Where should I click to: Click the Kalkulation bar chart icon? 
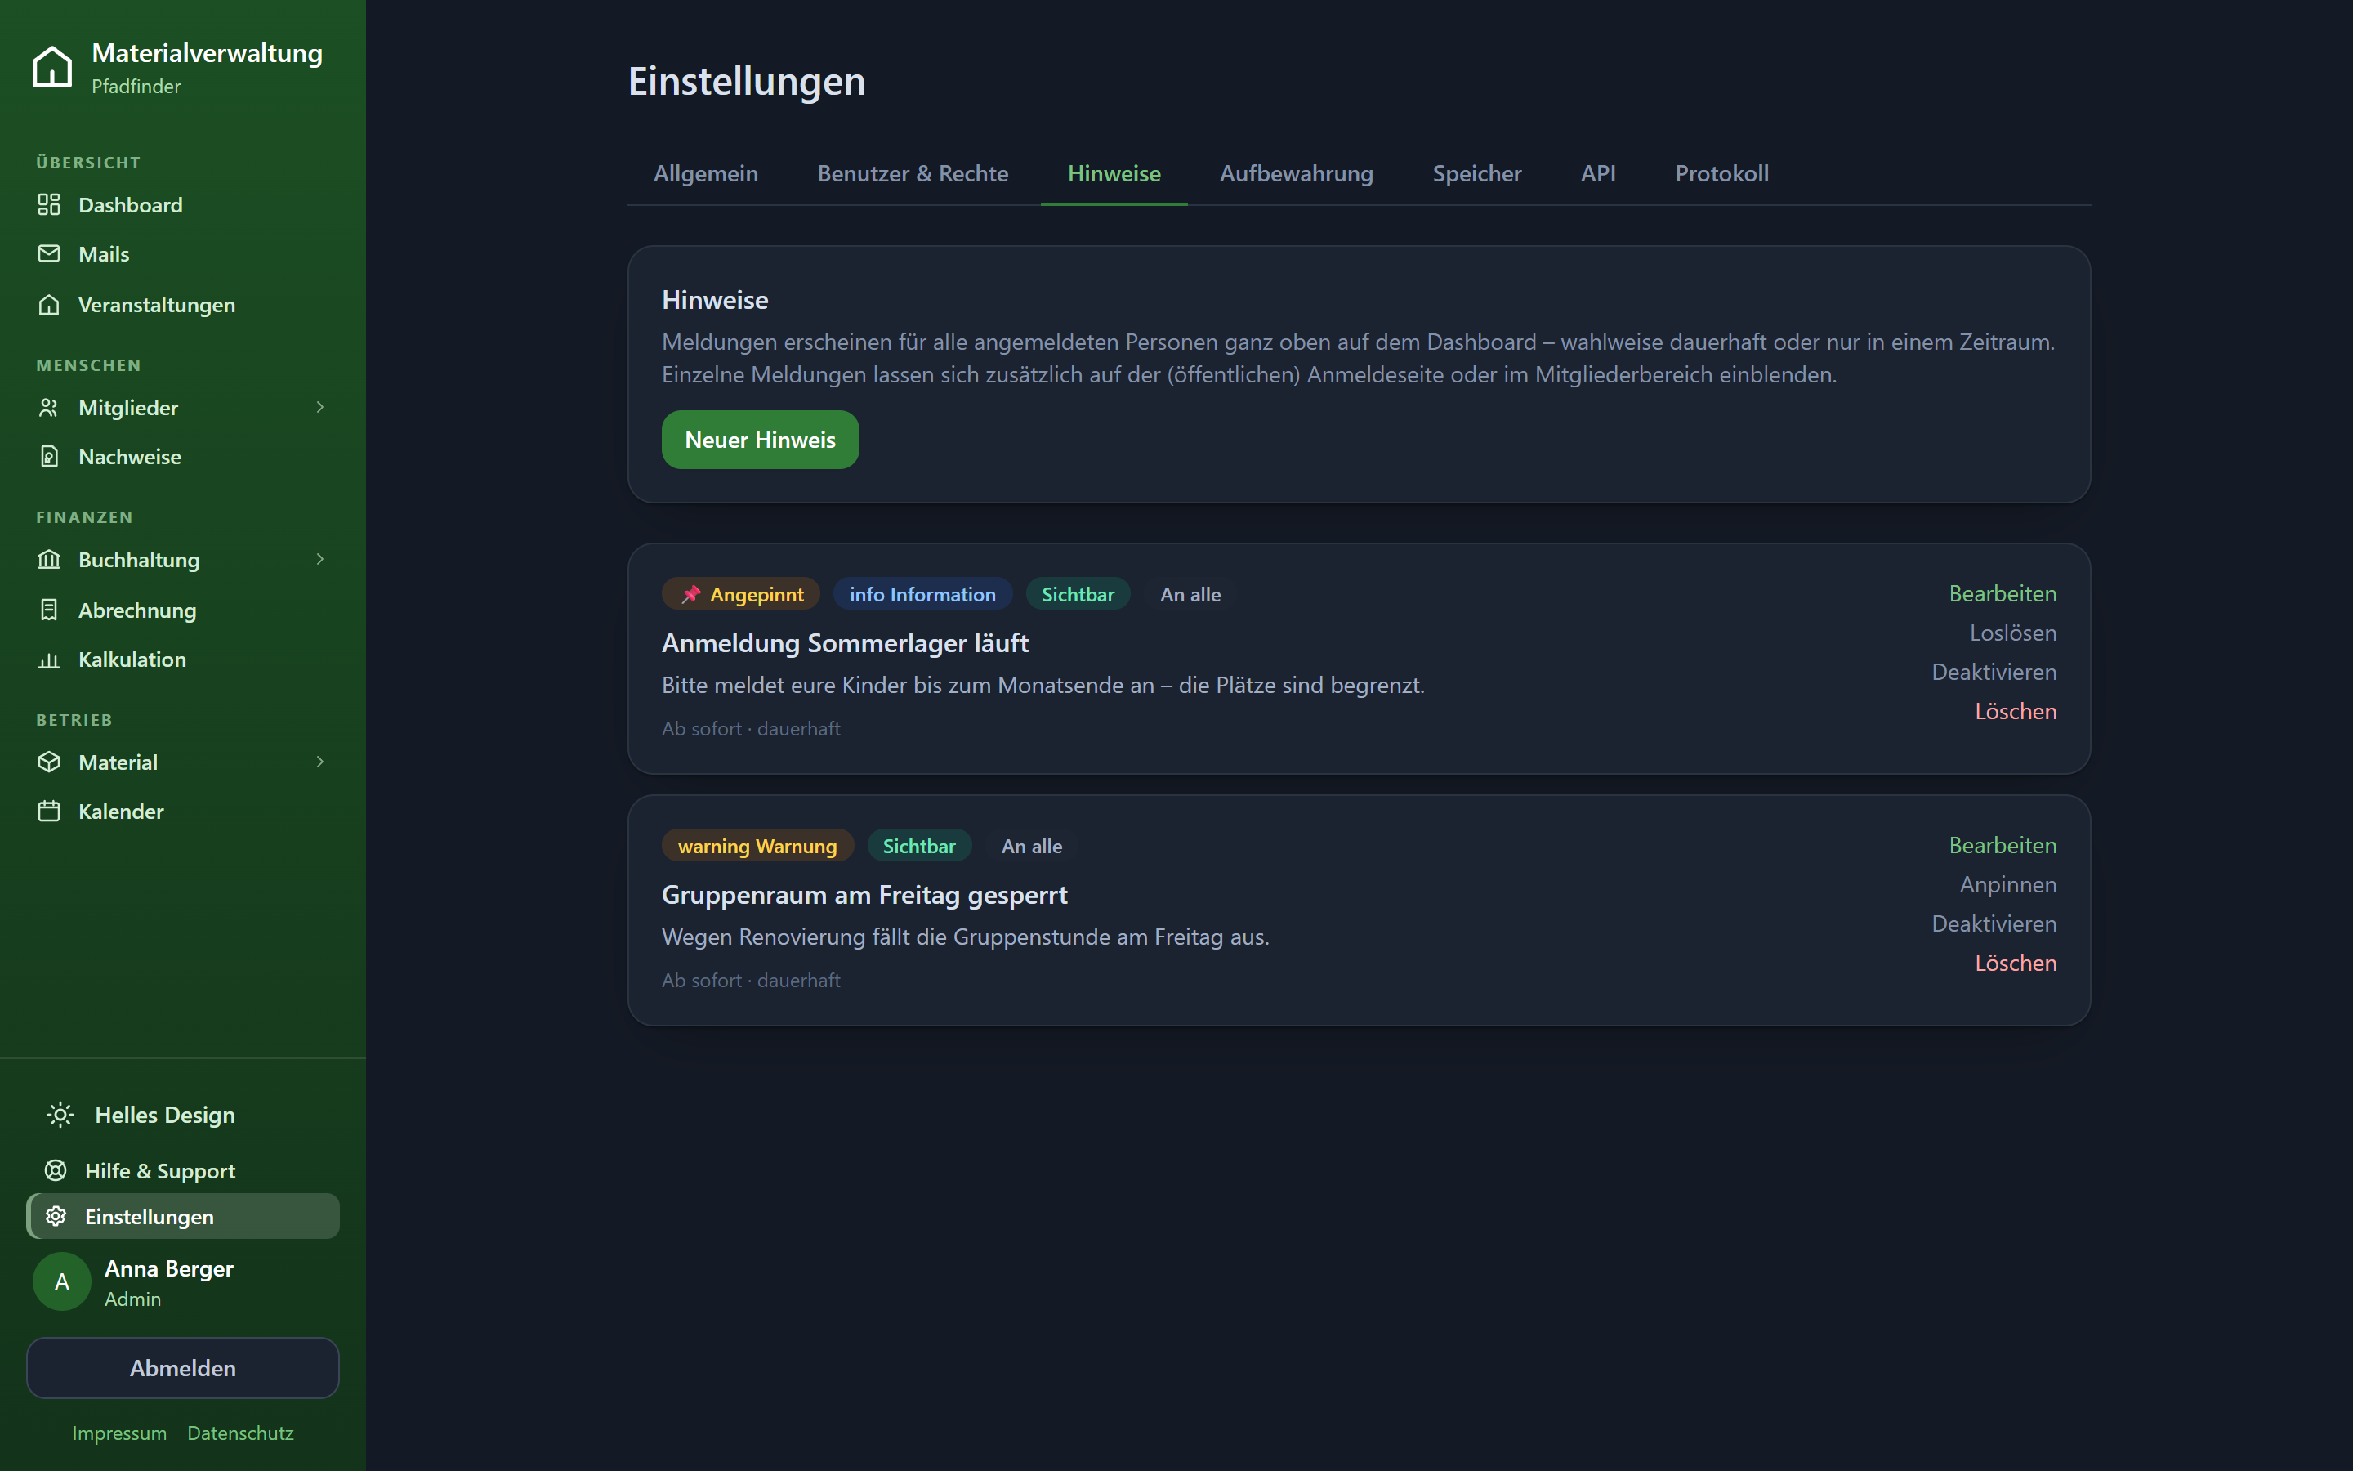(49, 659)
